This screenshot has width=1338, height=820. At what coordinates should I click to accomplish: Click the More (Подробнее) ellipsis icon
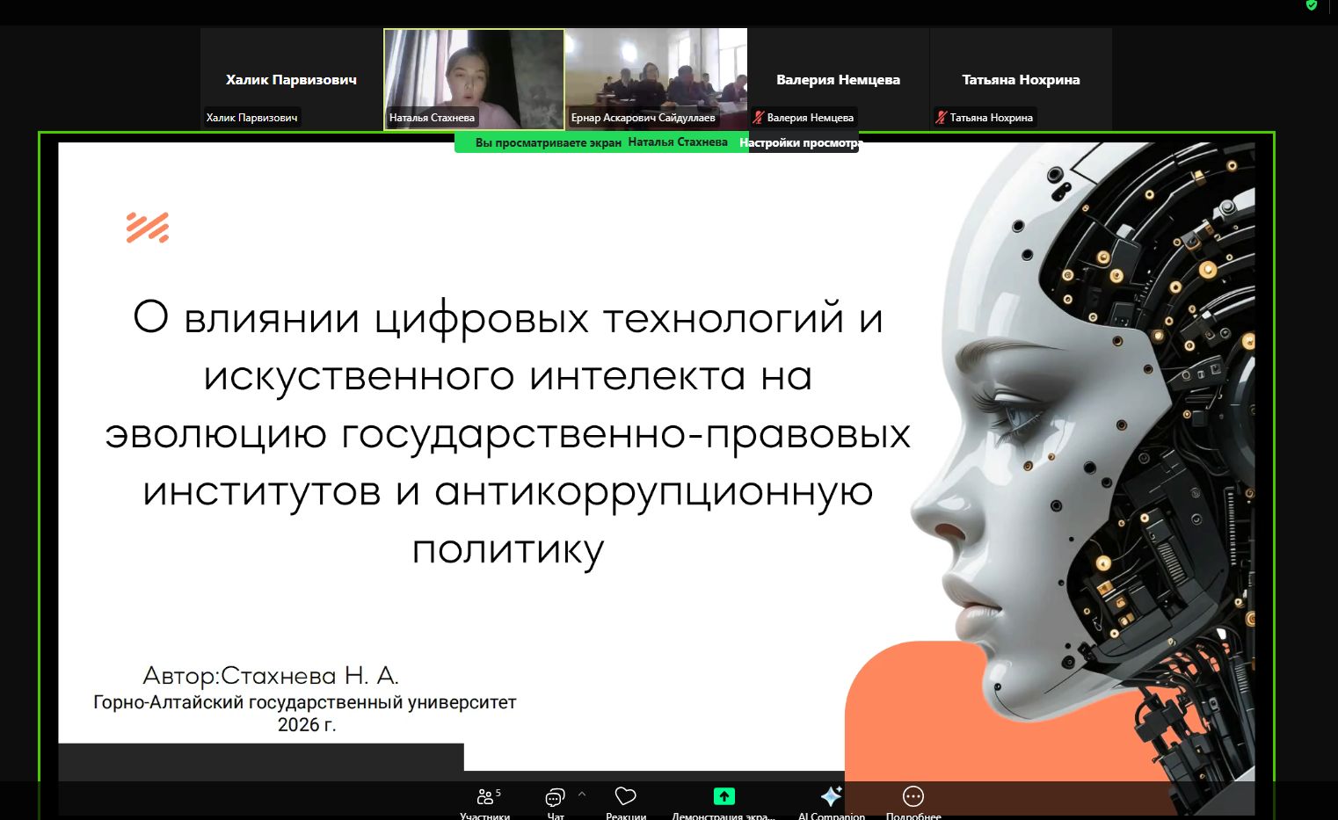click(913, 796)
